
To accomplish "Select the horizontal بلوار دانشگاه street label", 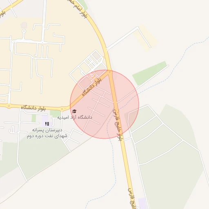I will 33,108.
